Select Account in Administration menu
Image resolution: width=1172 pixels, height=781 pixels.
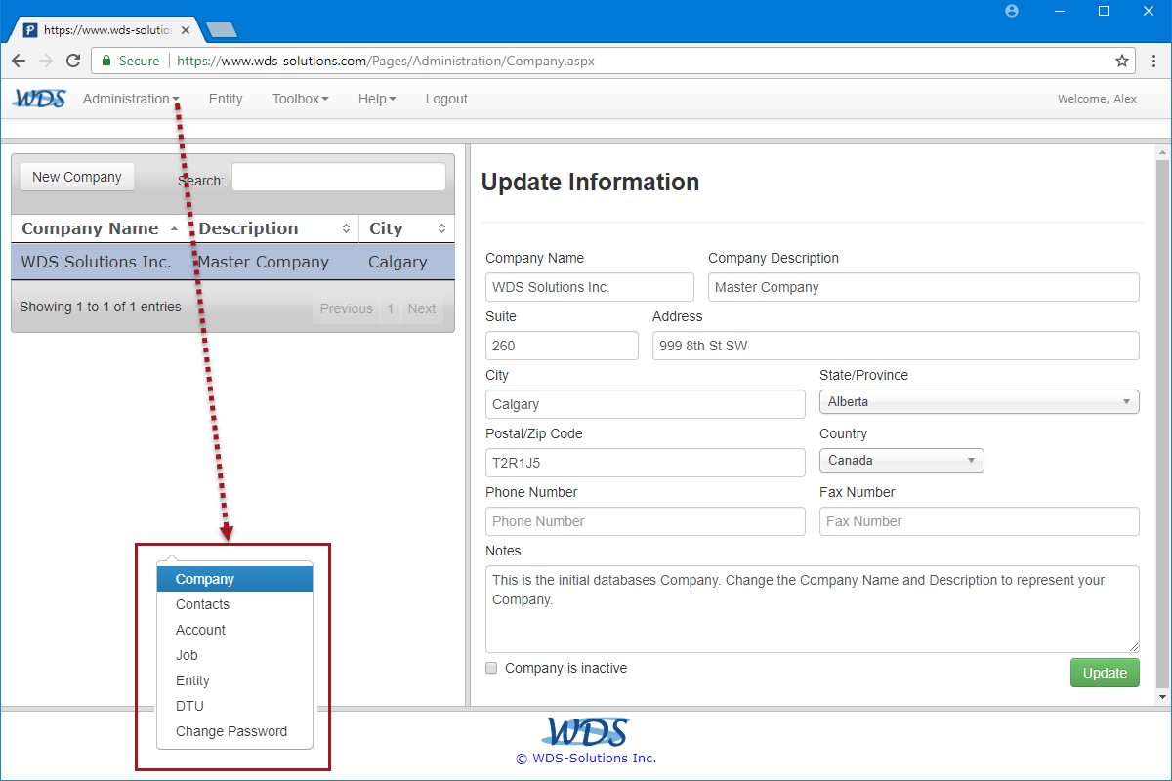234,630
